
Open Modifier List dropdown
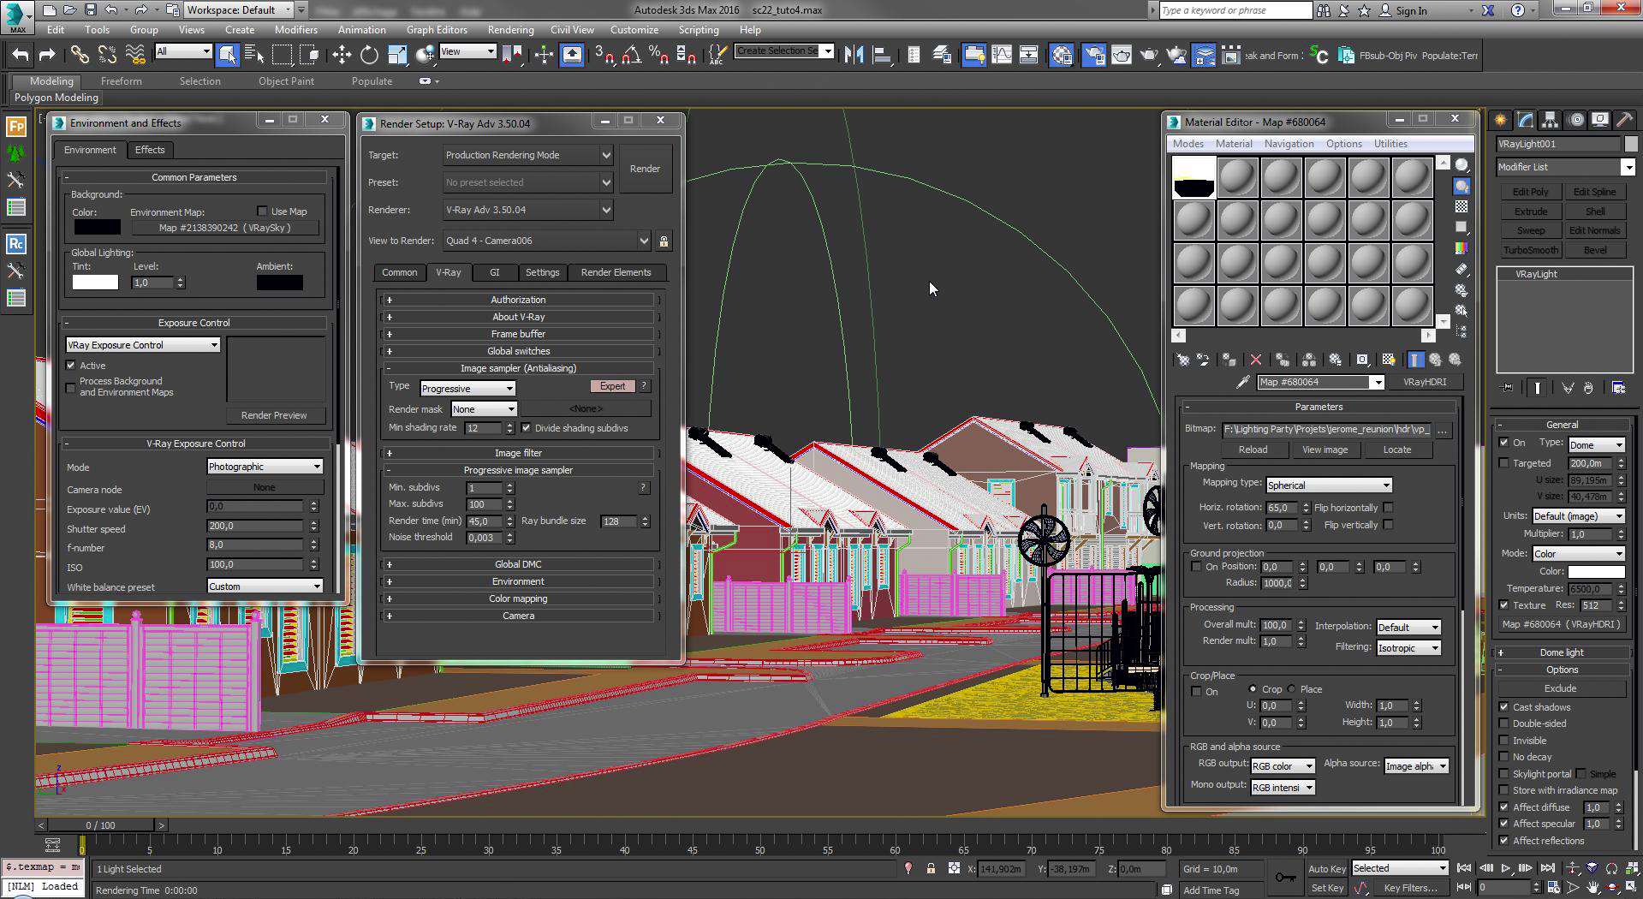click(x=1565, y=167)
